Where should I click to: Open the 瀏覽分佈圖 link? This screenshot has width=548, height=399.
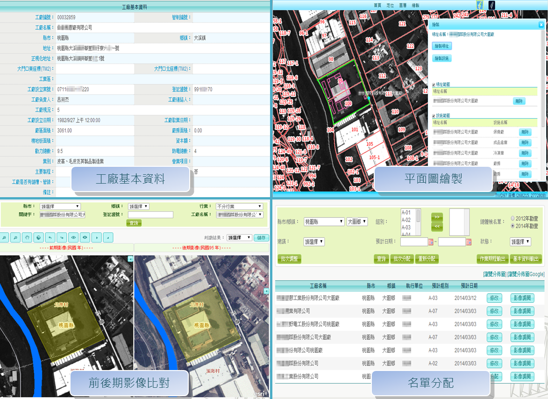click(x=495, y=274)
